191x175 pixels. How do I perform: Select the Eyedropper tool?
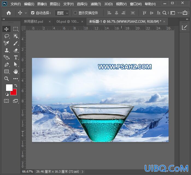[6, 43]
